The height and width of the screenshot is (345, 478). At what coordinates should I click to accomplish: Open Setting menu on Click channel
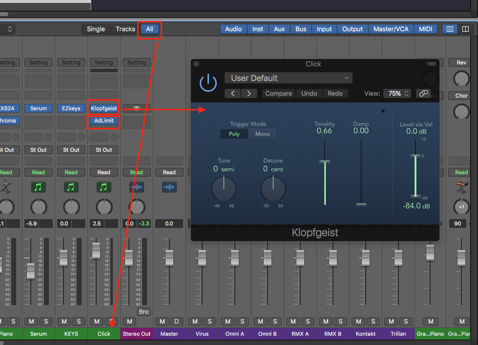point(104,62)
